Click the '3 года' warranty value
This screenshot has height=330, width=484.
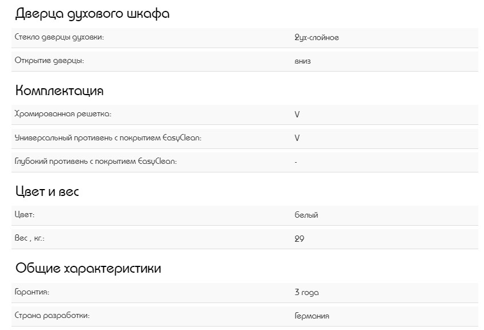click(306, 292)
